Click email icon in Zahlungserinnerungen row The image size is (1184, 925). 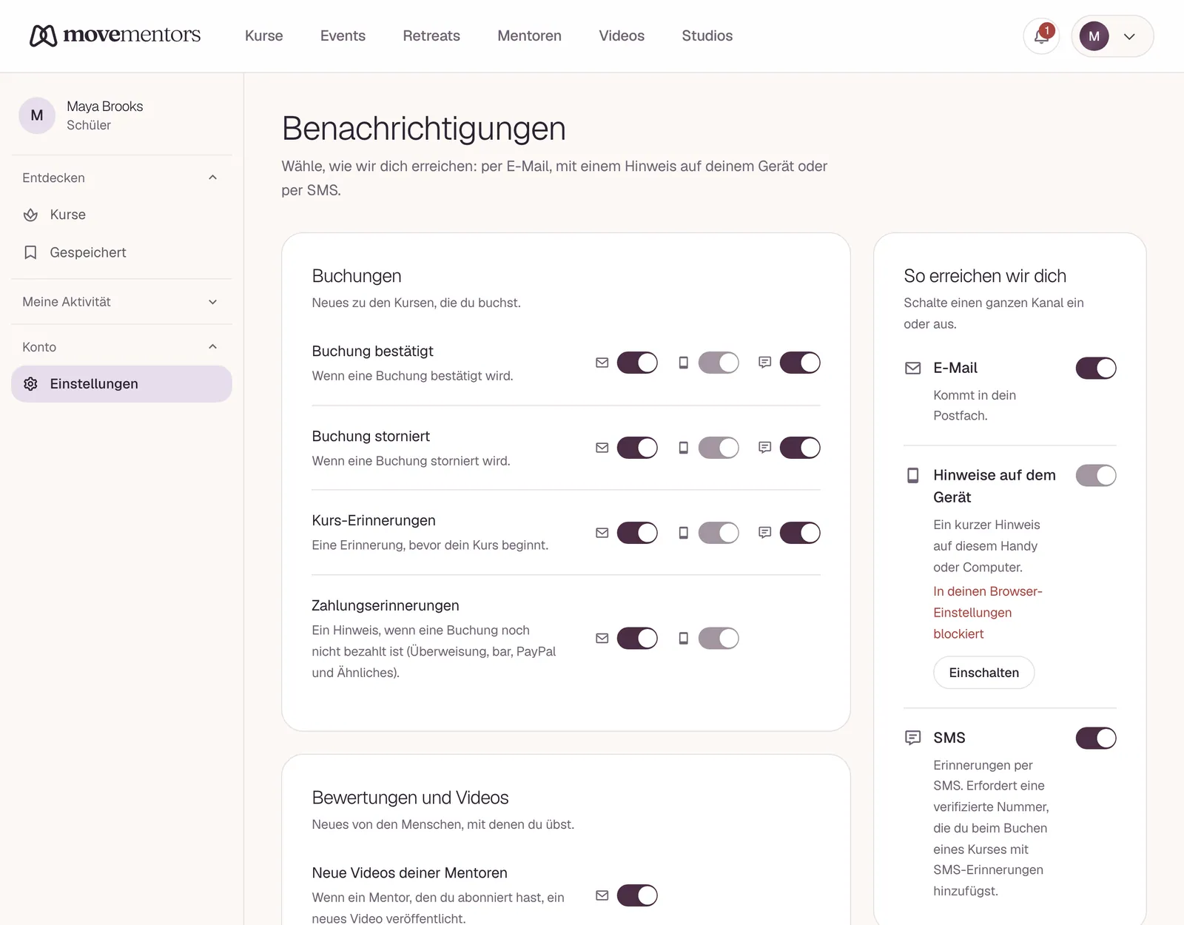point(602,638)
